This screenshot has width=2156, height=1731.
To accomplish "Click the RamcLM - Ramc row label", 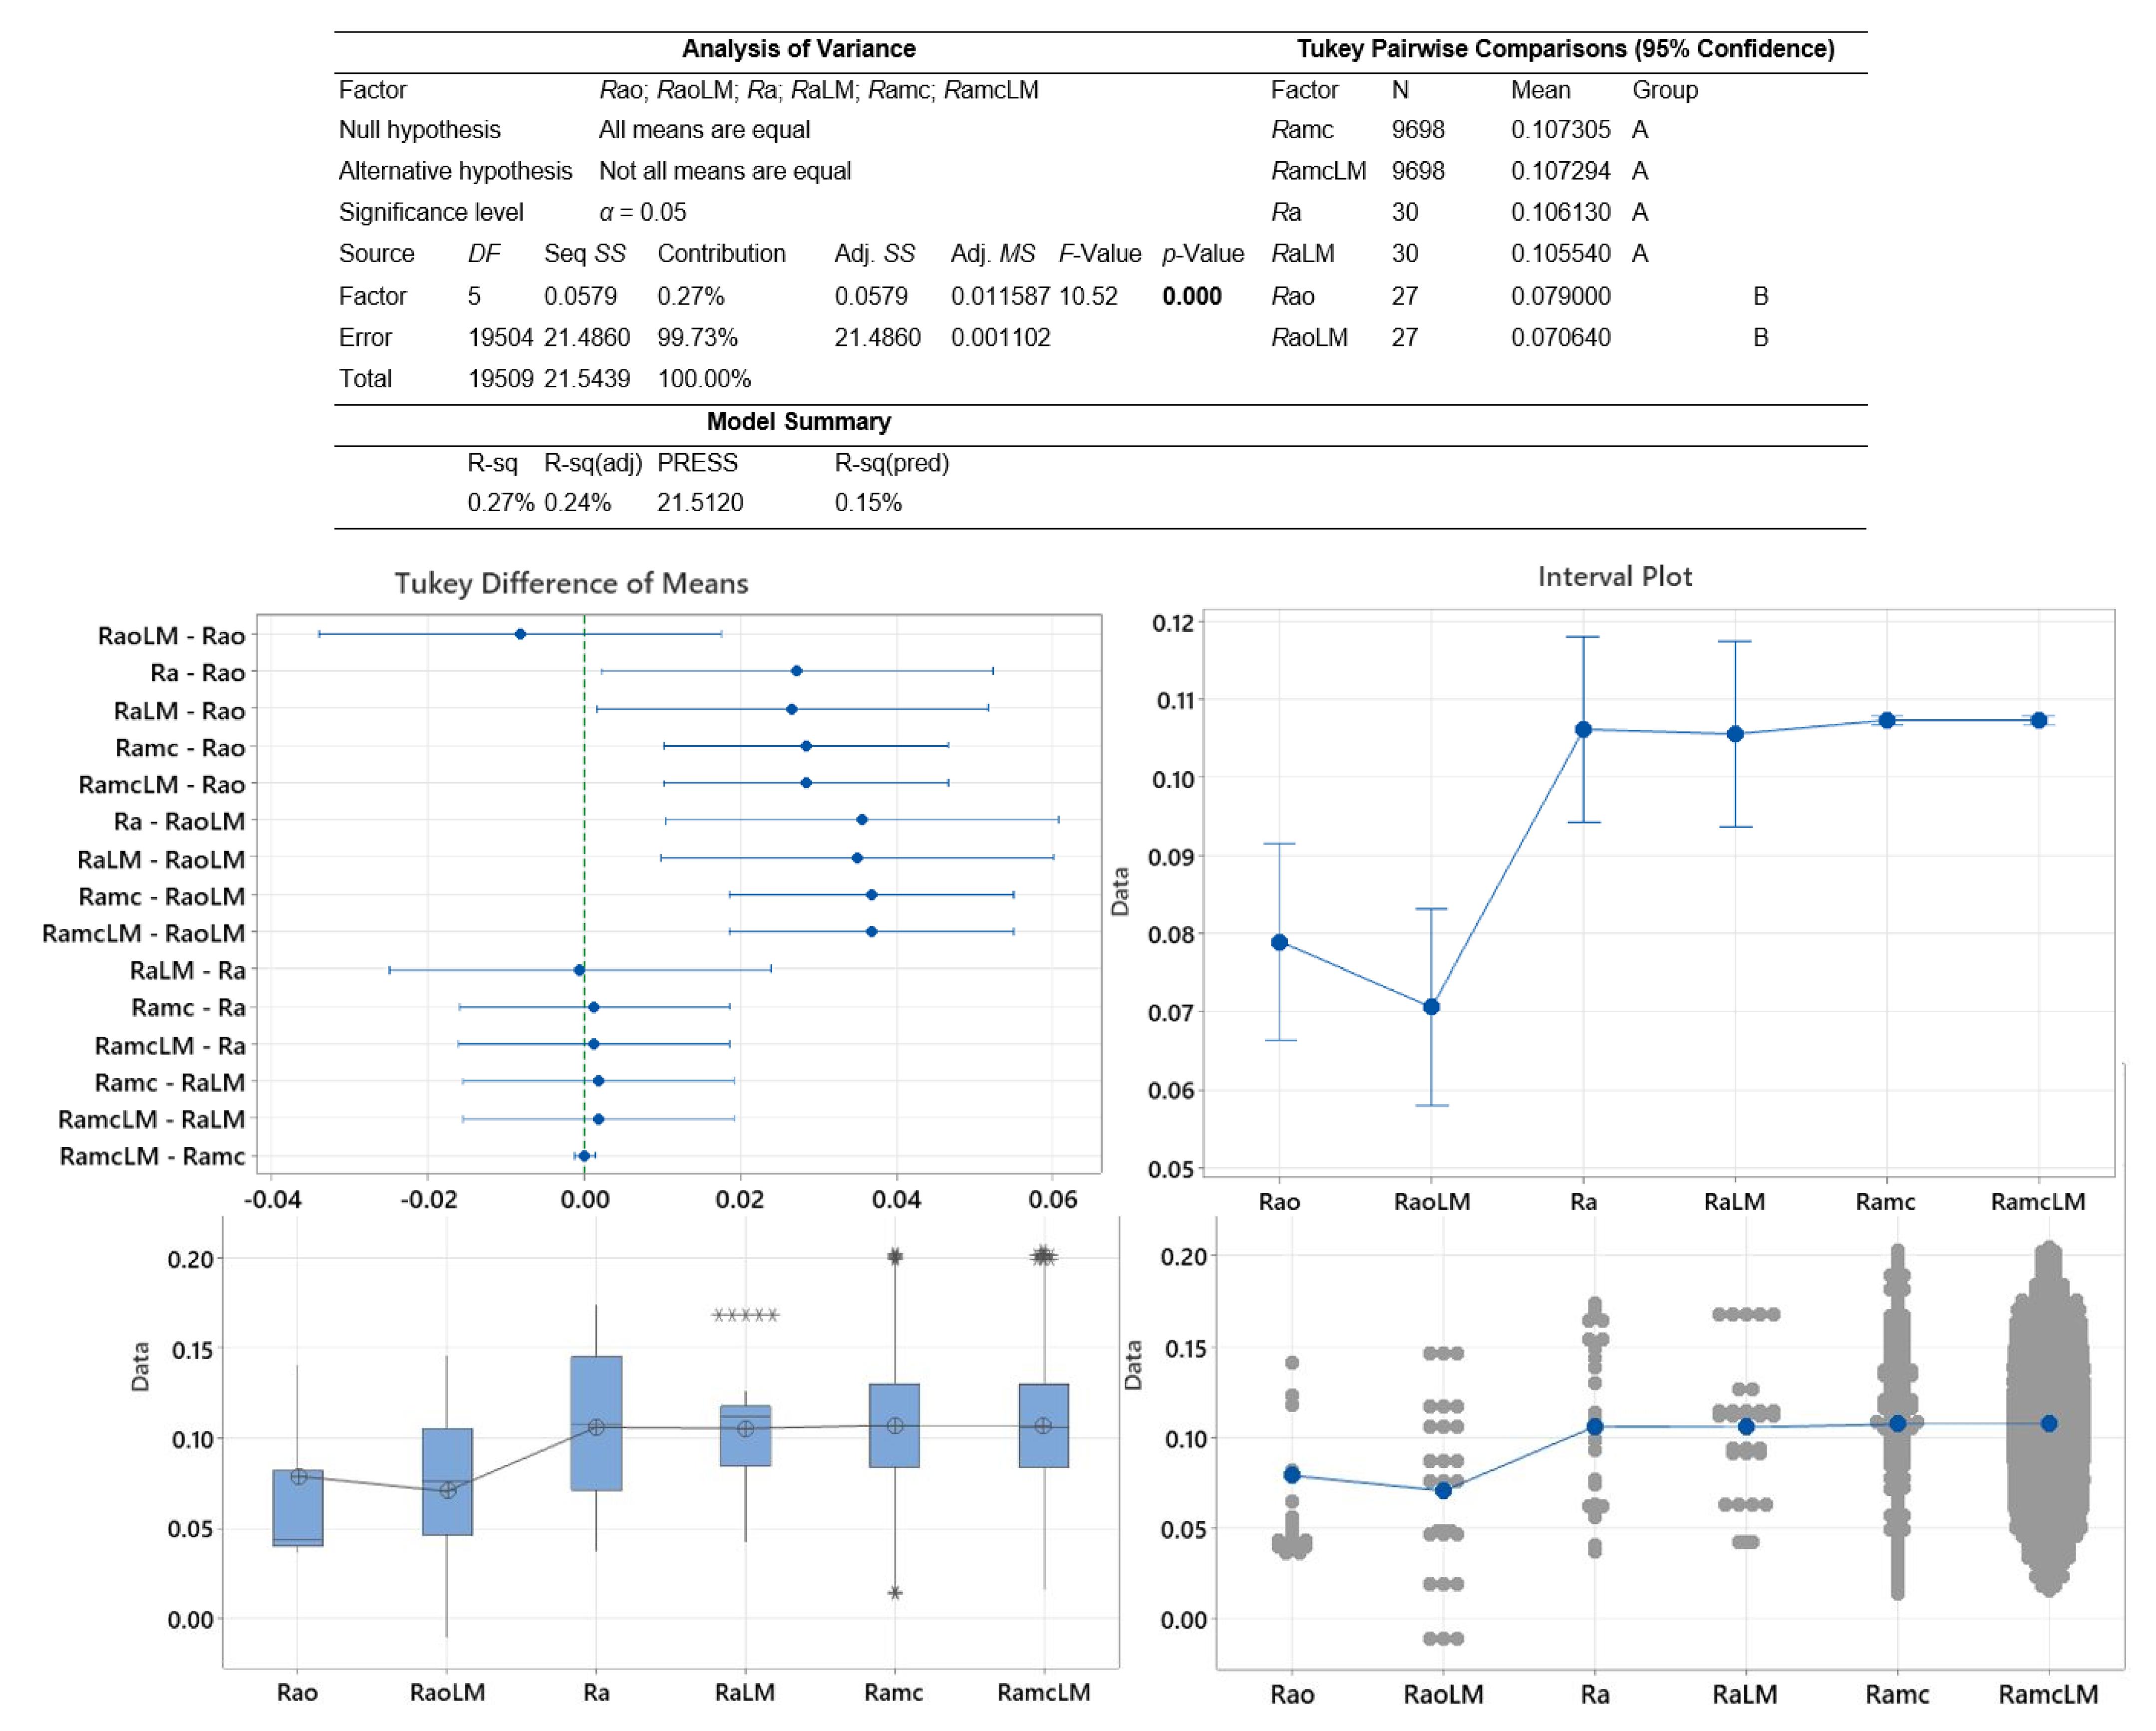I will (x=152, y=1156).
